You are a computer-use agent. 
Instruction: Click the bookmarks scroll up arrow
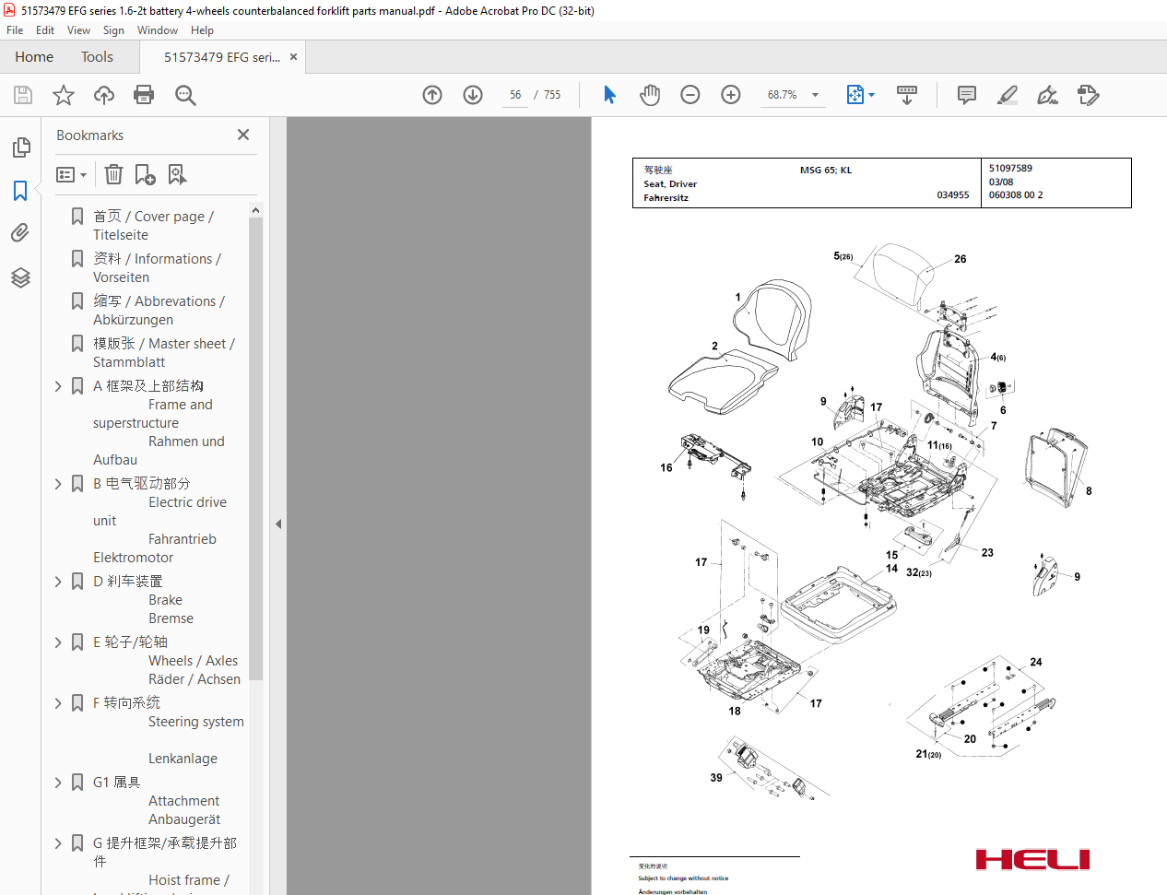[255, 210]
